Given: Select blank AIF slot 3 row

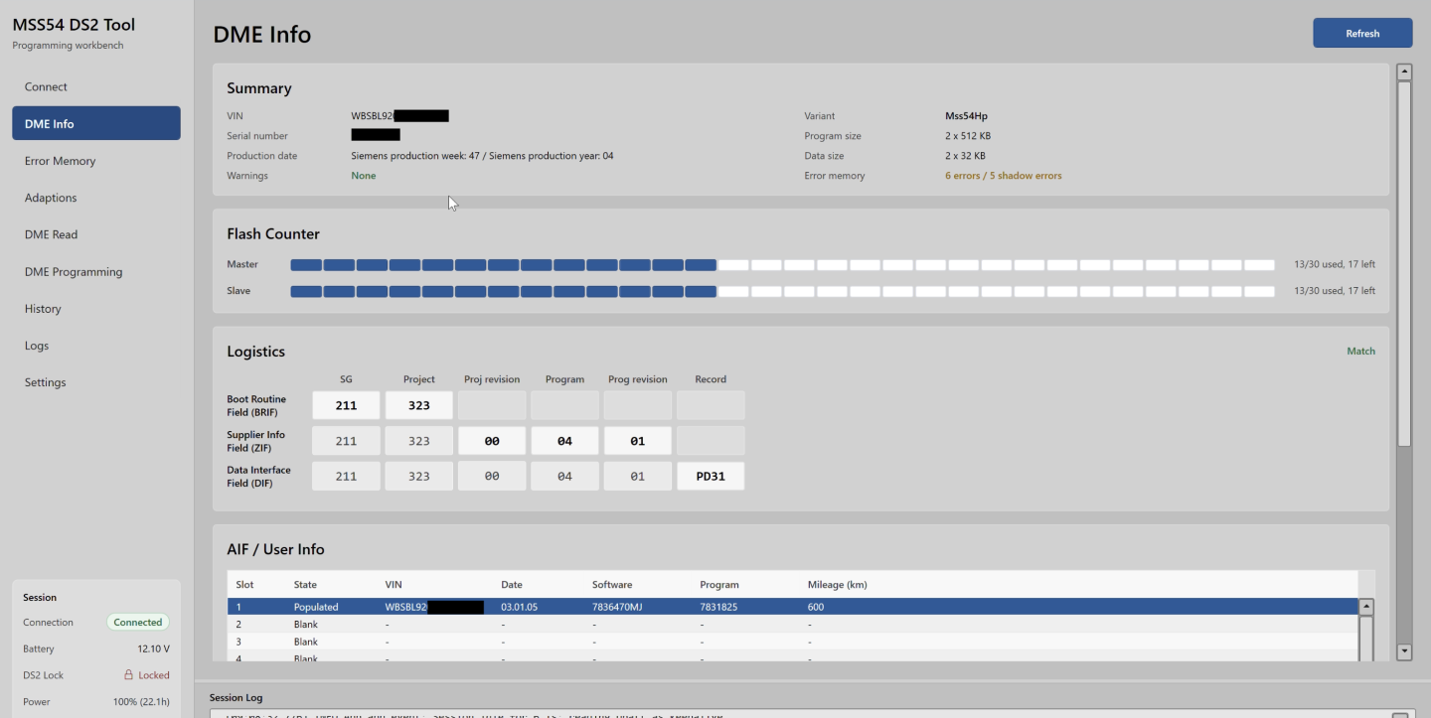Looking at the screenshot, I should 792,643.
